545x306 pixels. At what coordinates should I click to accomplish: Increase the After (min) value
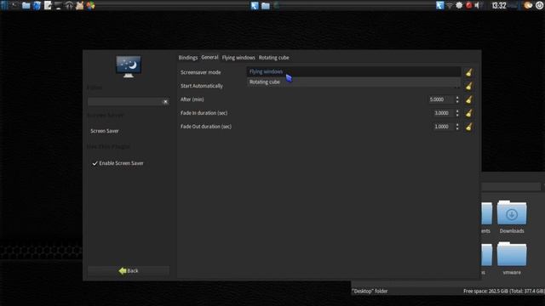457,98
